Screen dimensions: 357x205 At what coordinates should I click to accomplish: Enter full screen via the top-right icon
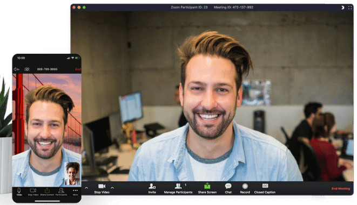(350, 8)
